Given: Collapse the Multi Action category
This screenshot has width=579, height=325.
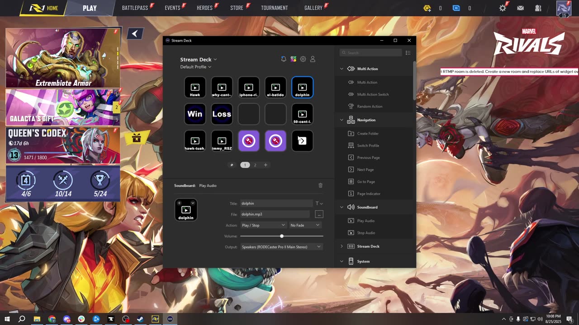Looking at the screenshot, I should pos(342,69).
